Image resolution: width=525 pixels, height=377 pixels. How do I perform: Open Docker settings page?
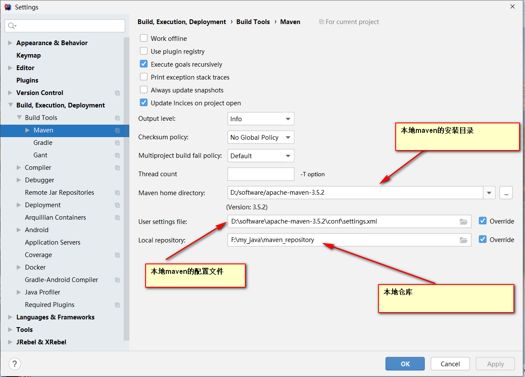coord(35,267)
